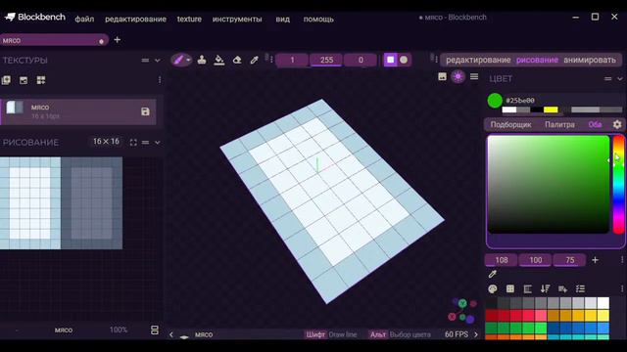
Task: Collapse the Рисование panel
Action: point(157,142)
